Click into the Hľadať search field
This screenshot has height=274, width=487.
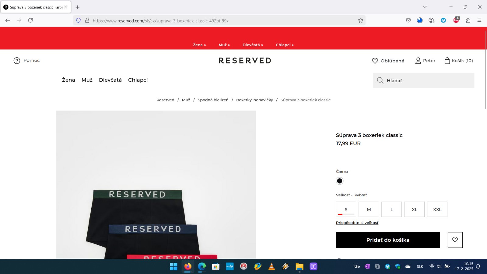tap(426, 80)
